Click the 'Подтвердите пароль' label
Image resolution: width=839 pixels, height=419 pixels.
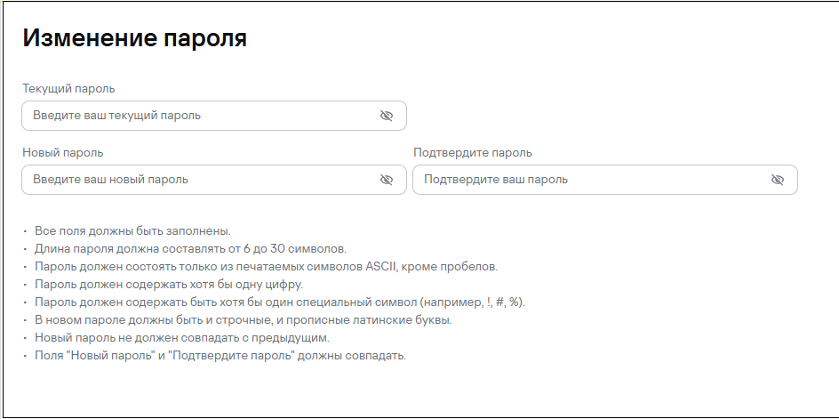tap(473, 153)
